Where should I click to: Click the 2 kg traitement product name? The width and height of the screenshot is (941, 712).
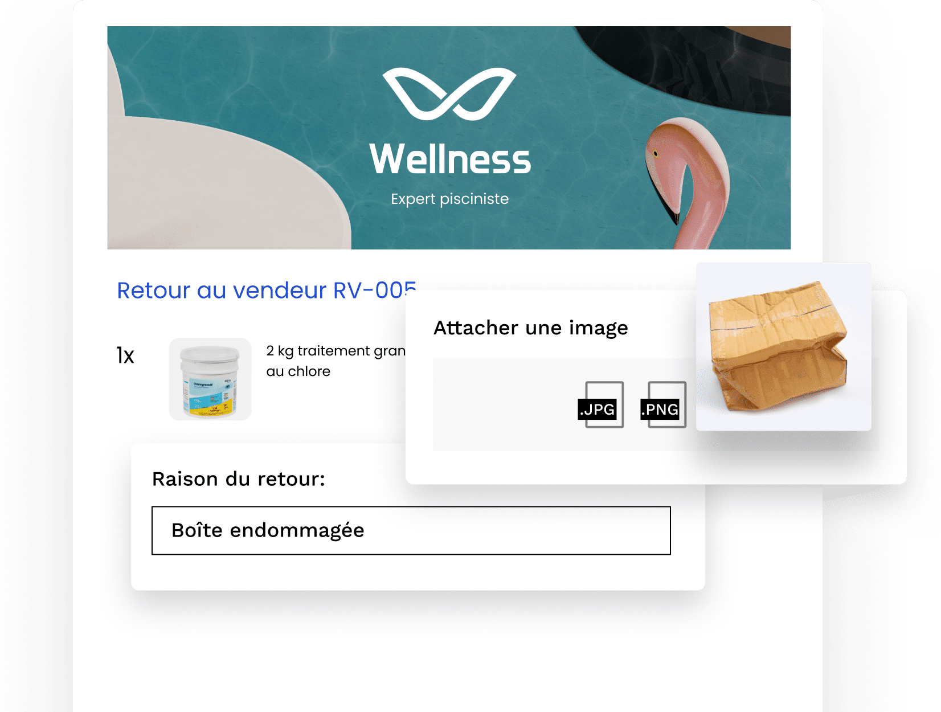click(336, 351)
